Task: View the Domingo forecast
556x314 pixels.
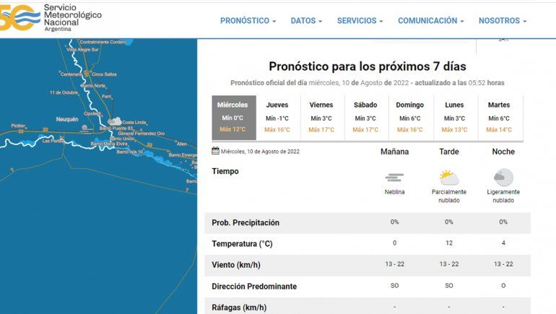Action: tap(409, 117)
